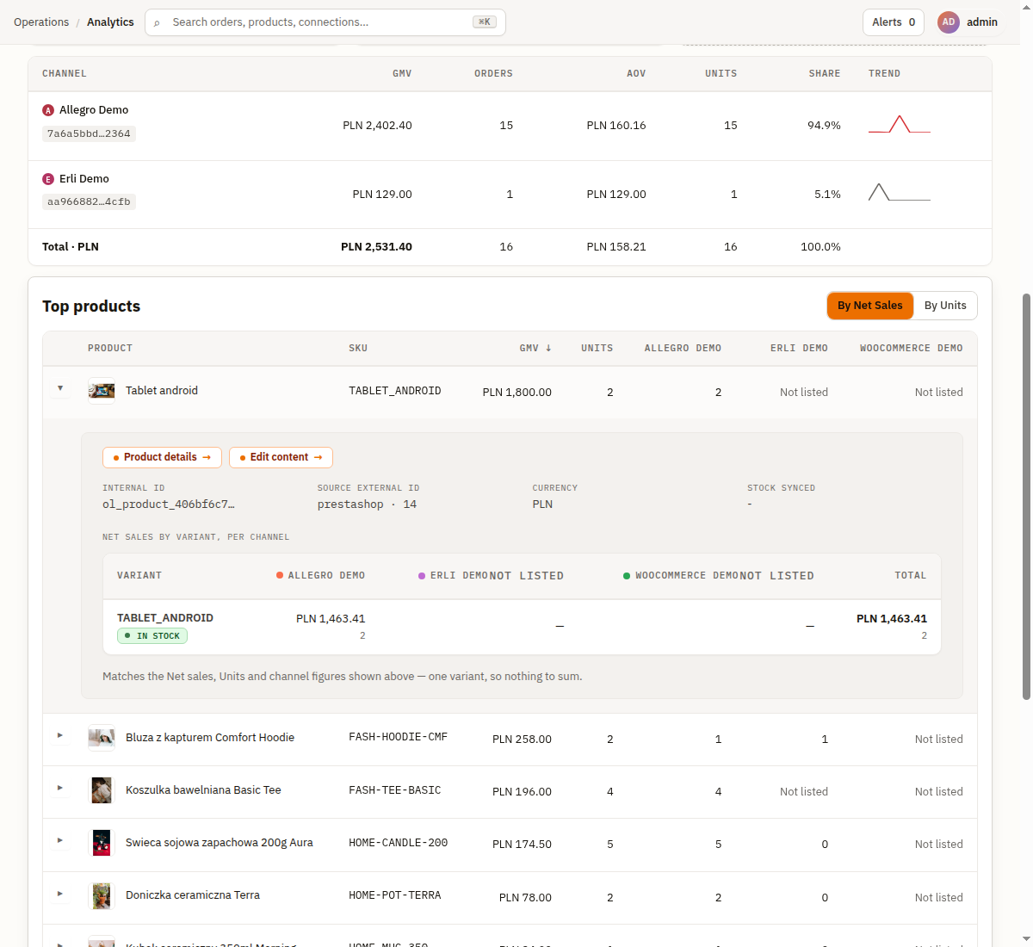Click the internal ID ol_product_406bf6c7…
Screen dimensions: 1033x947
(x=169, y=504)
